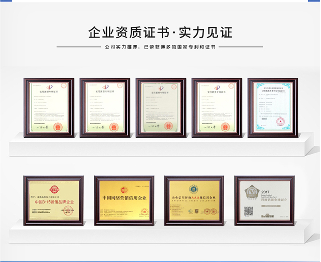Click the 企业资质证书·实力见证 heading

tap(160, 32)
